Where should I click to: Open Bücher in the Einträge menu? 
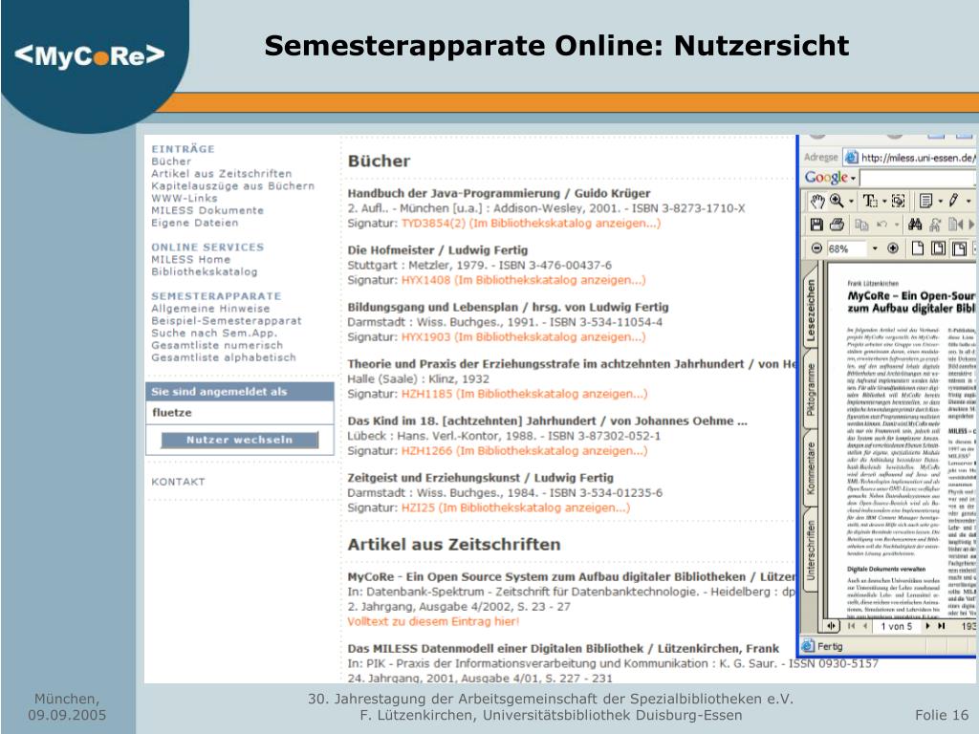pos(170,161)
